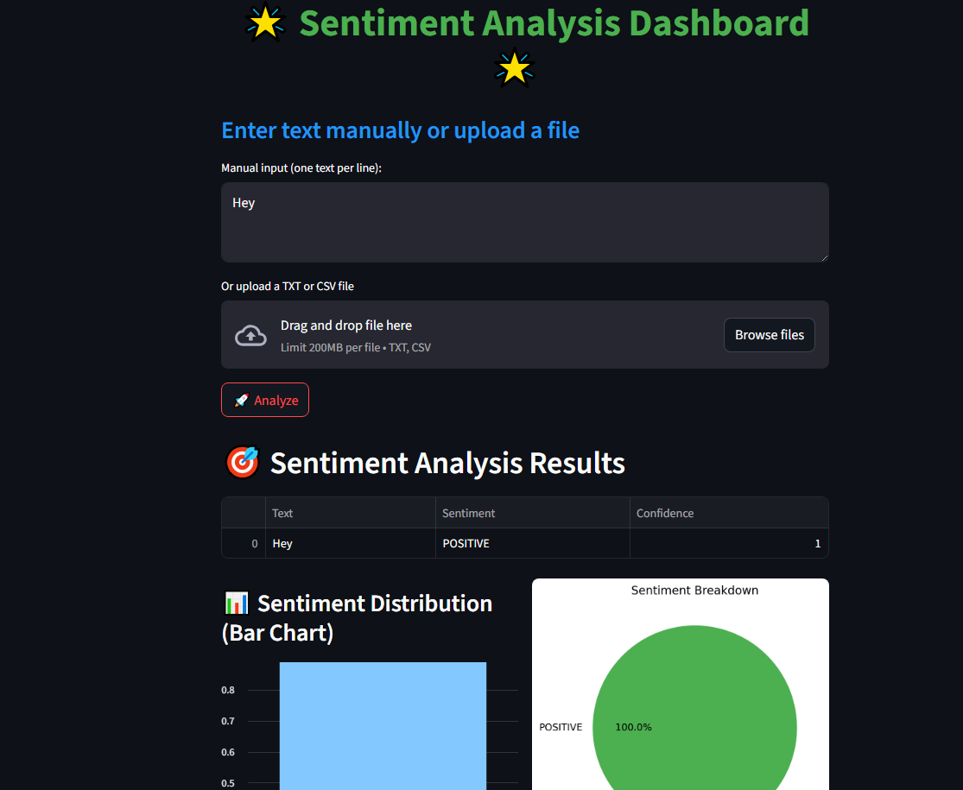
Task: Click the POSITIVE label beside the pie chart
Action: [561, 727]
